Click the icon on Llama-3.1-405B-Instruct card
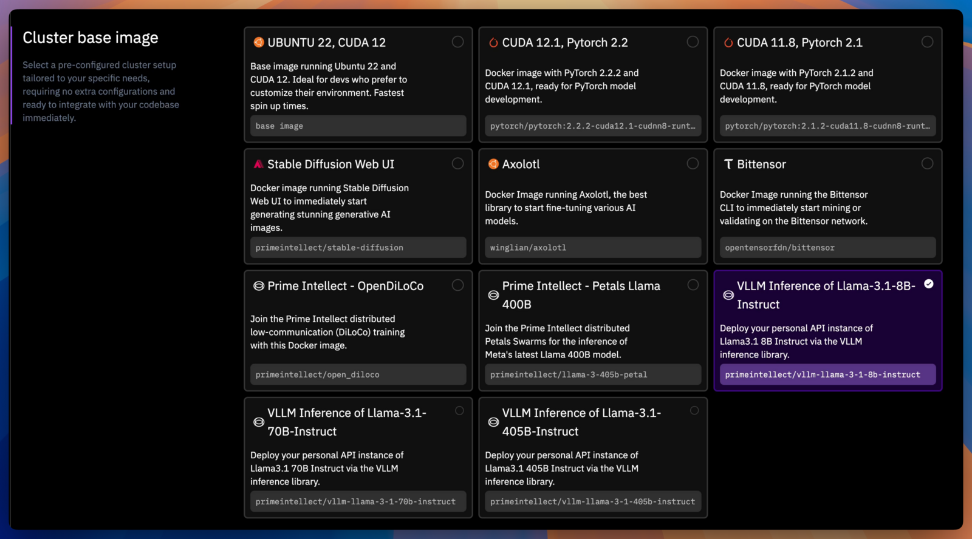This screenshot has width=972, height=539. pos(493,422)
